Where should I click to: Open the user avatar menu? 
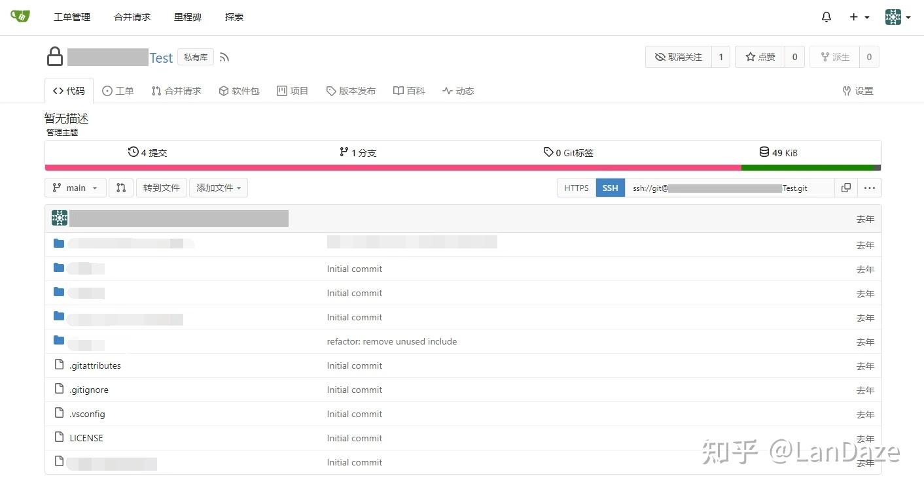pyautogui.click(x=897, y=17)
